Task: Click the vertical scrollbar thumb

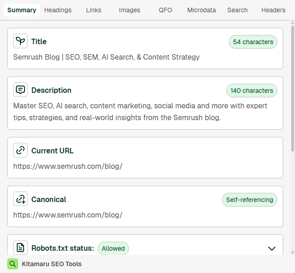Action: click(x=293, y=89)
